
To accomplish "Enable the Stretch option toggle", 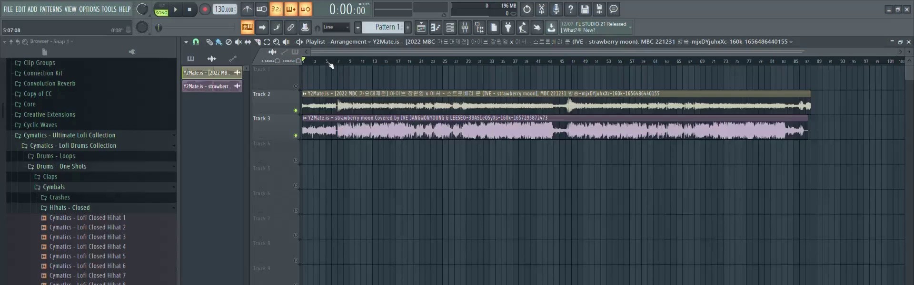I will (298, 61).
